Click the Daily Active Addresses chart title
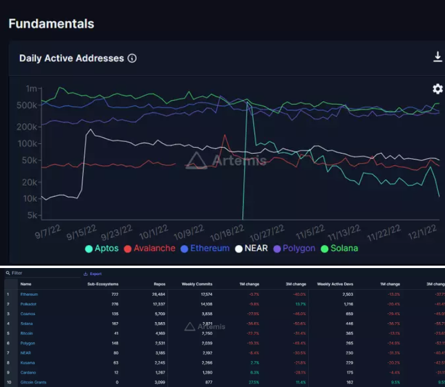The image size is (445, 387). point(71,58)
